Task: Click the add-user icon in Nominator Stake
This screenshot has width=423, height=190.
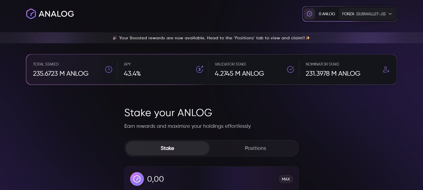Action: pos(386,69)
